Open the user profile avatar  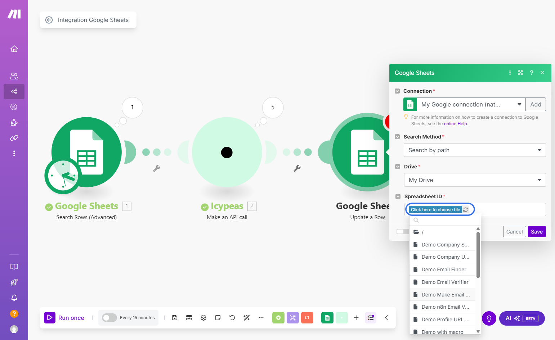point(14,329)
